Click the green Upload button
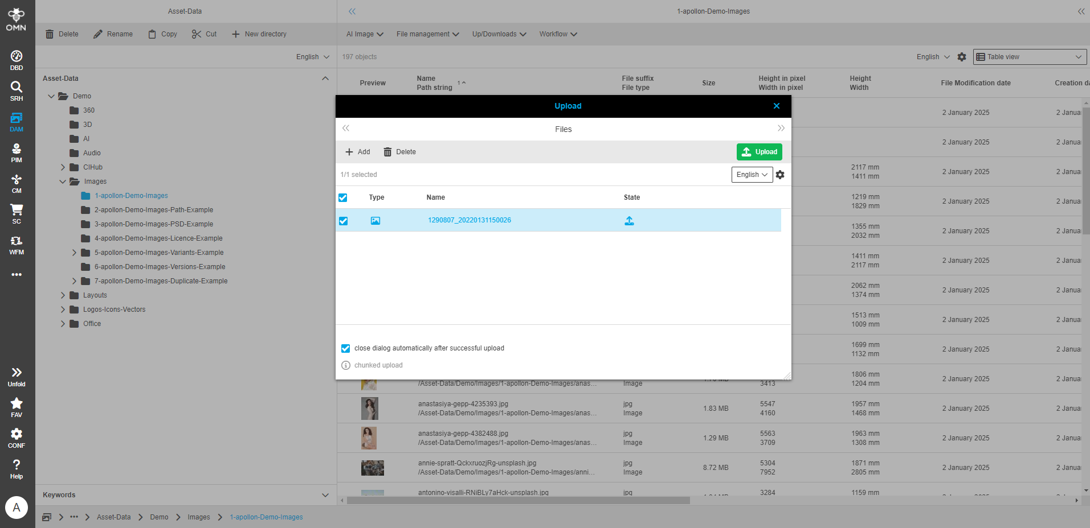Image resolution: width=1090 pixels, height=528 pixels. click(x=759, y=152)
